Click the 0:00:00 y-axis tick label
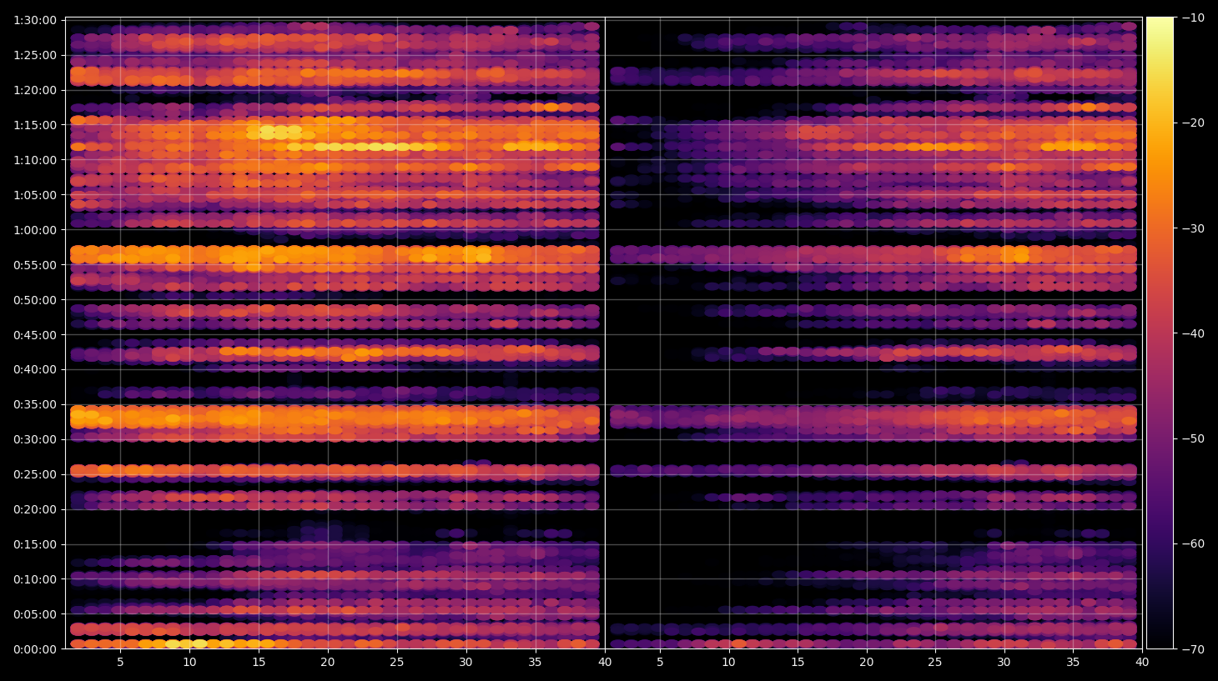This screenshot has width=1218, height=681. coord(35,649)
